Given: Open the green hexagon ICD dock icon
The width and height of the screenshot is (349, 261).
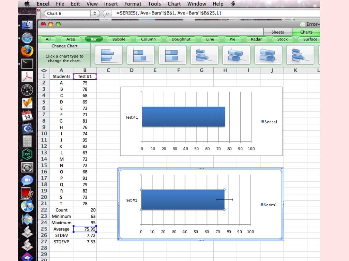Looking at the screenshot, I should 27,154.
